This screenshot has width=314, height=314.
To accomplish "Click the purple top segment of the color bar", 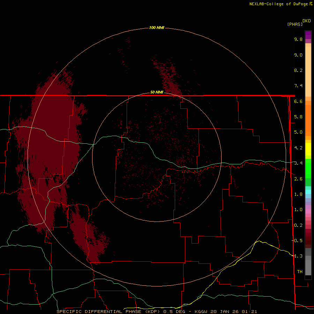I will (x=308, y=35).
